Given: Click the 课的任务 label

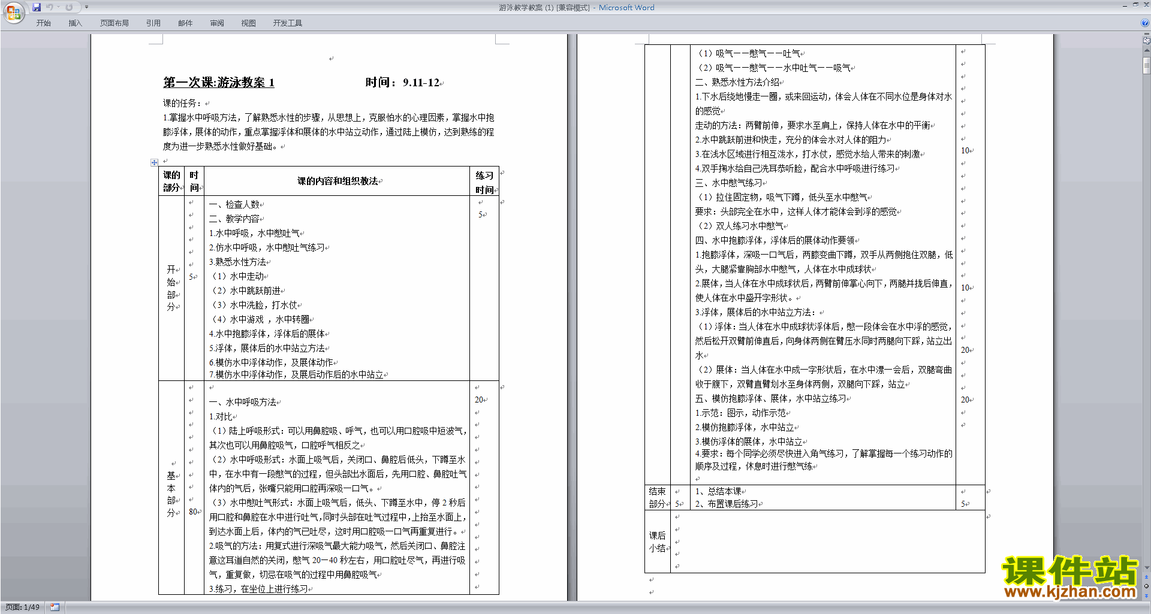Looking at the screenshot, I should tap(182, 103).
